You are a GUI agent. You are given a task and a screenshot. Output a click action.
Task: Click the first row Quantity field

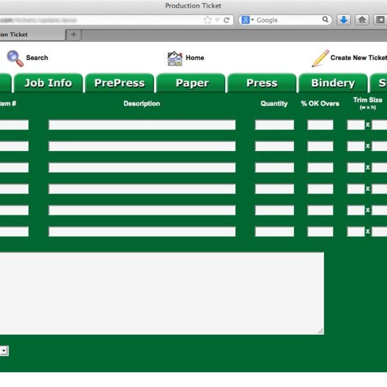pyautogui.click(x=274, y=125)
